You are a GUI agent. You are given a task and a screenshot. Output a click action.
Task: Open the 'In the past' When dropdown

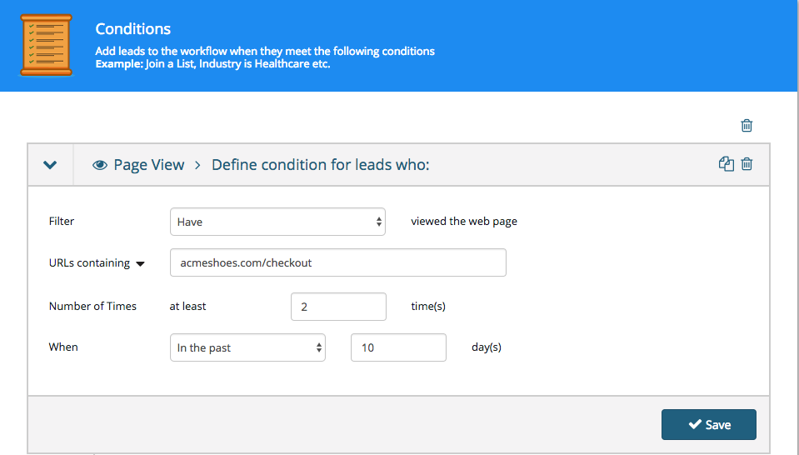click(247, 347)
